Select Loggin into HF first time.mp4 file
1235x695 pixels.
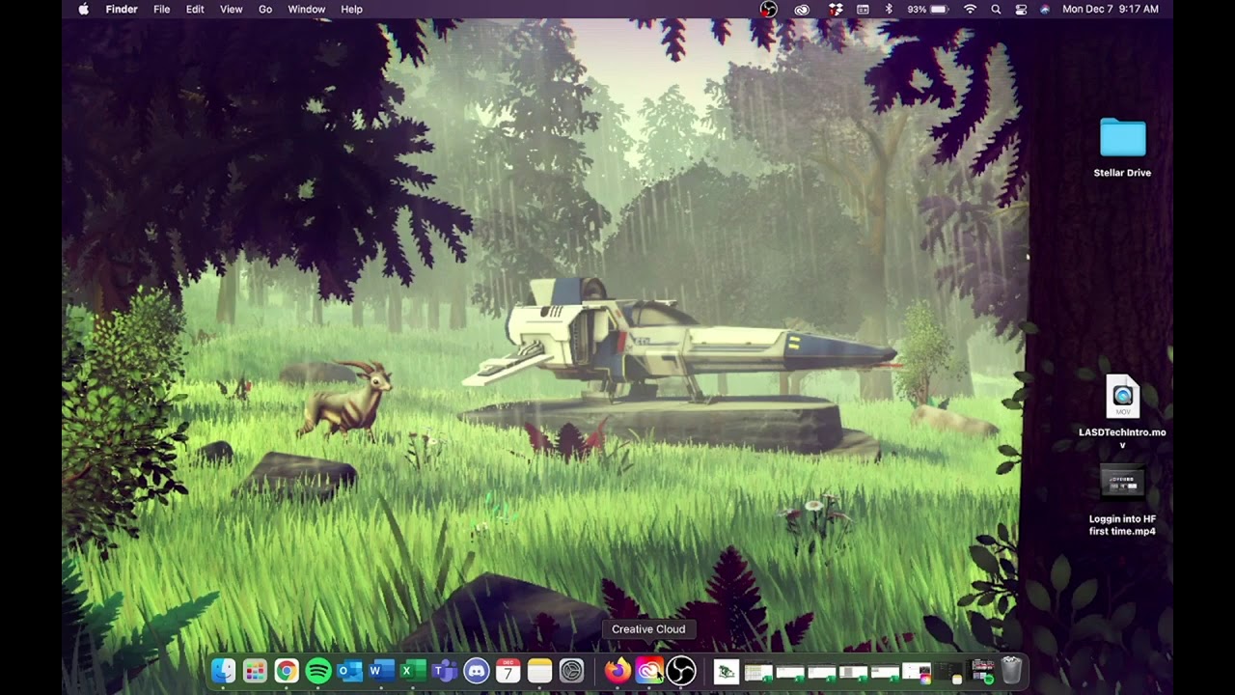point(1122,501)
